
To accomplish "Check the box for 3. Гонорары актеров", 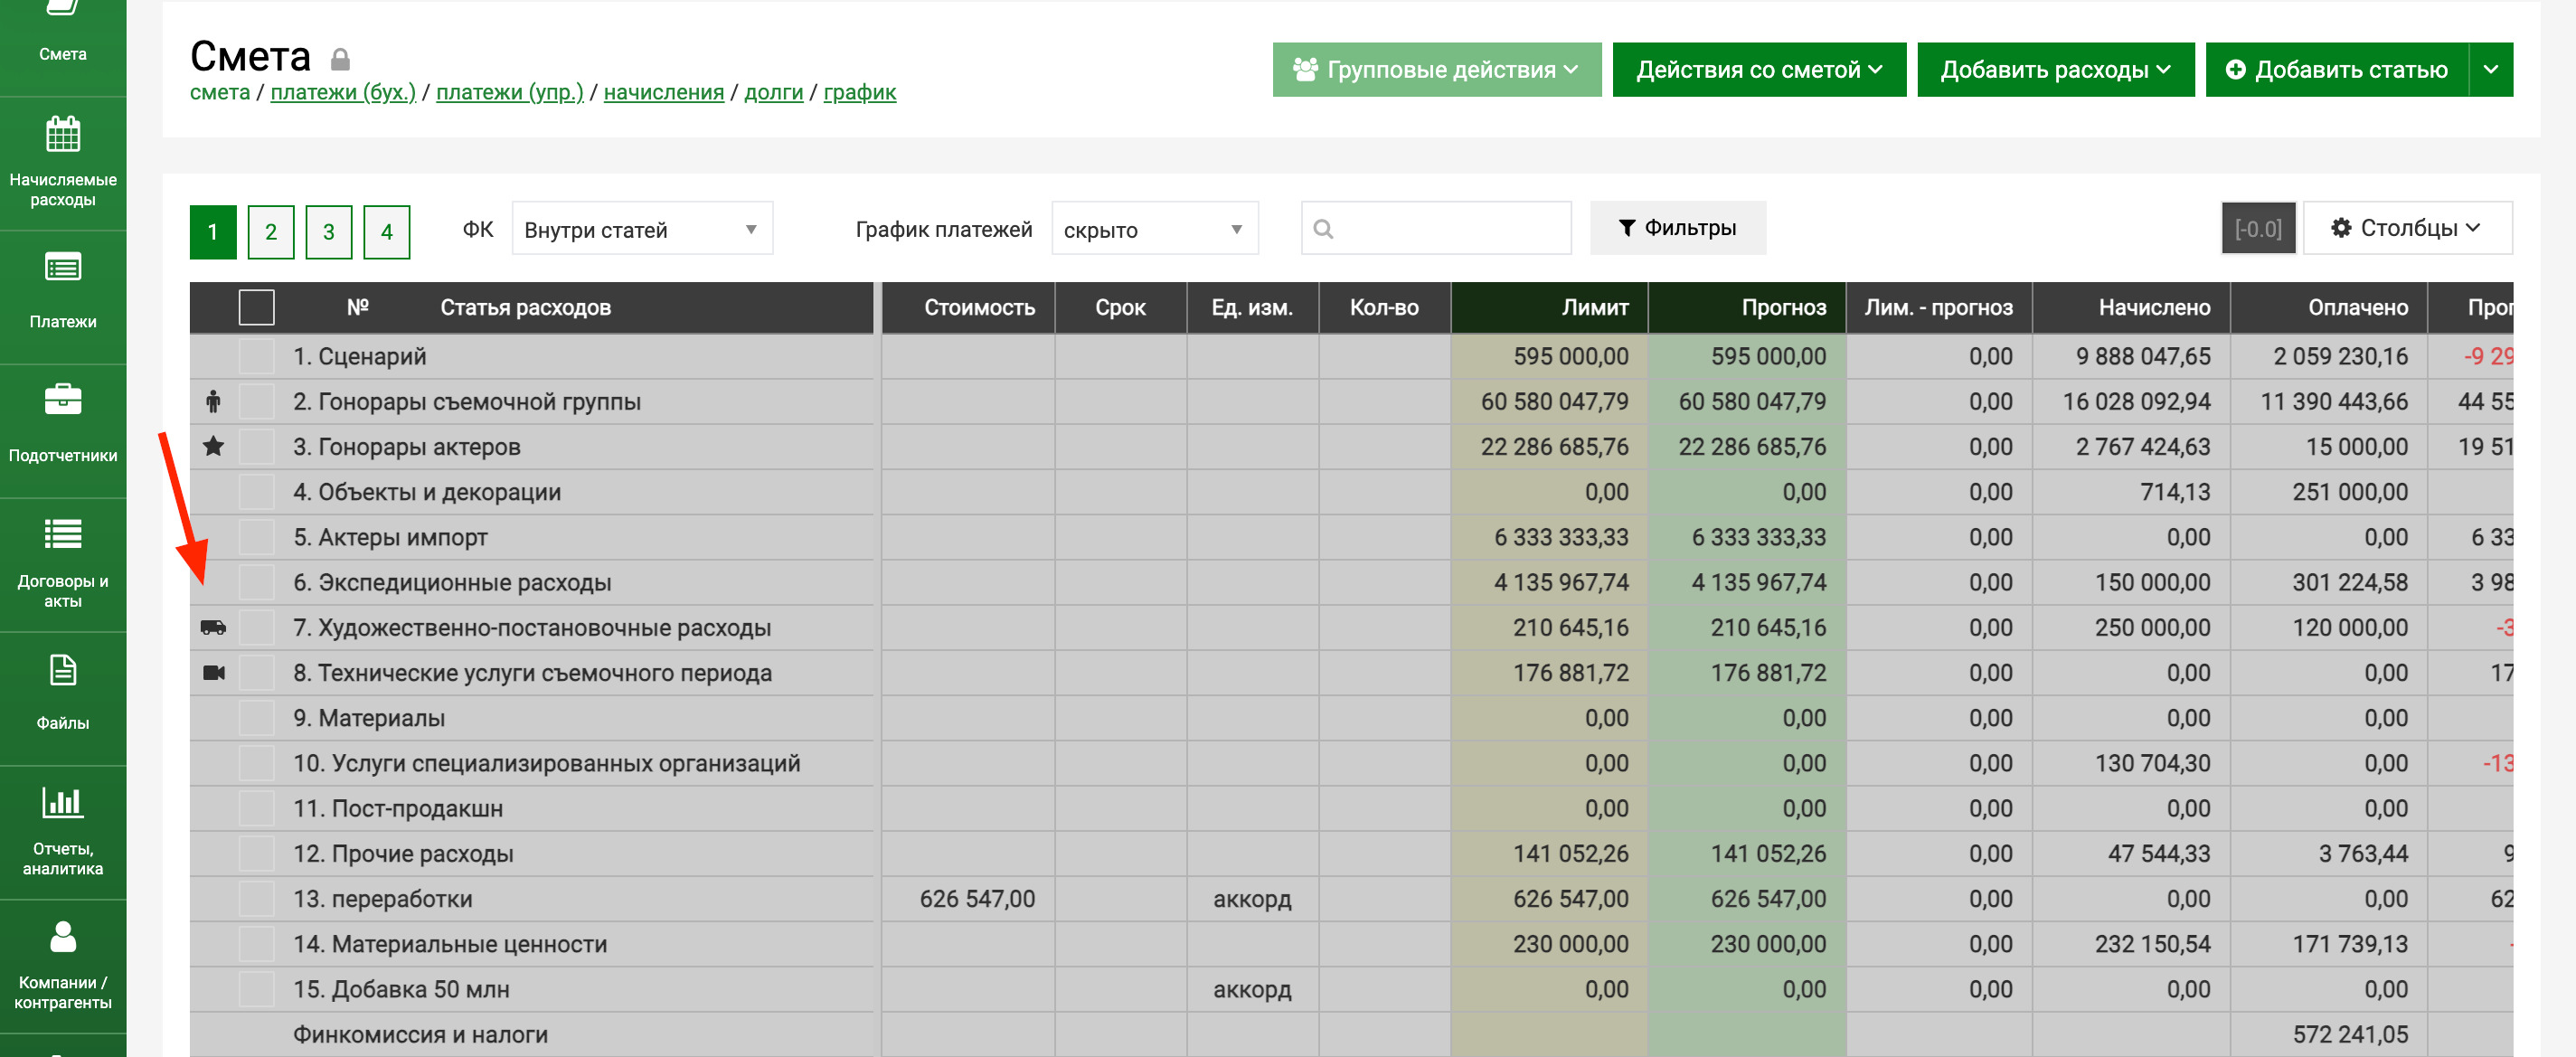I will point(257,447).
